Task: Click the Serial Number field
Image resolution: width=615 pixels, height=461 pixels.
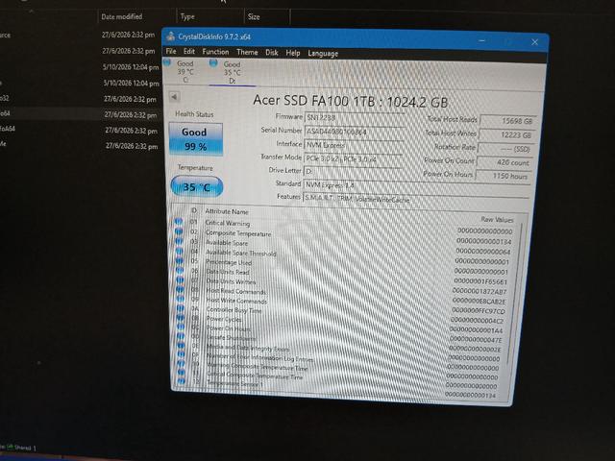Action: pos(355,132)
